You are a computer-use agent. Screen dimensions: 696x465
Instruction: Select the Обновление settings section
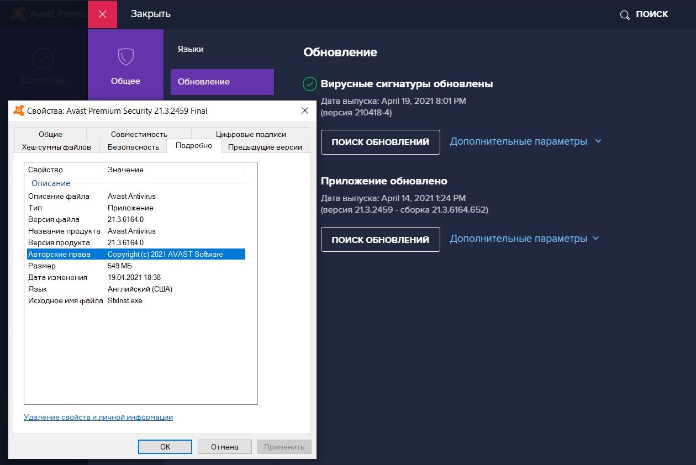click(222, 82)
